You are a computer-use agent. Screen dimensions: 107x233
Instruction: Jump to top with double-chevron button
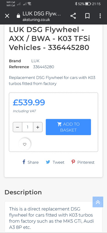pyautogui.click(x=98, y=202)
